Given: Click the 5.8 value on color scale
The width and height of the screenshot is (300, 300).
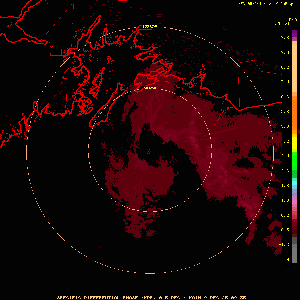Looking at the screenshot, I should click(x=285, y=112).
